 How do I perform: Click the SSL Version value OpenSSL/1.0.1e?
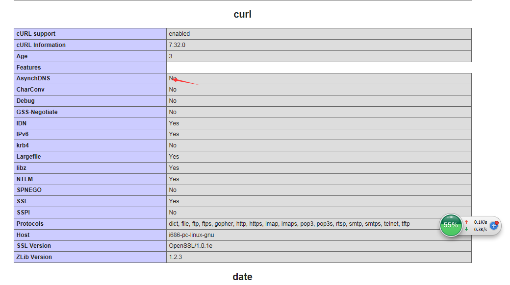click(x=191, y=246)
